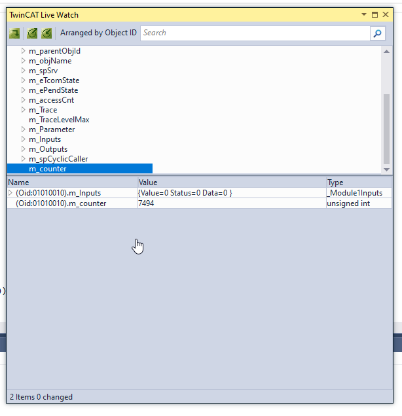Click the '2 Items 0 changed' status text
The image size is (402, 416).
pos(41,397)
